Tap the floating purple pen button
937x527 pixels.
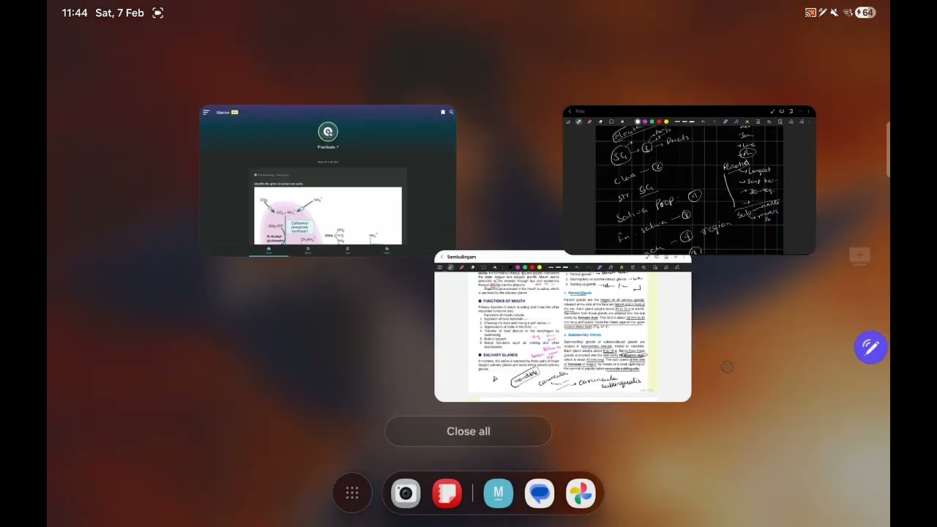[870, 348]
